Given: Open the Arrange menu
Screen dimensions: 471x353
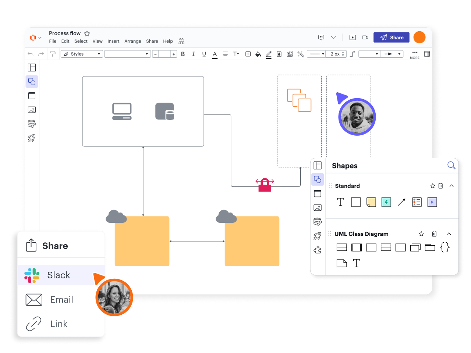Looking at the screenshot, I should coord(132,41).
